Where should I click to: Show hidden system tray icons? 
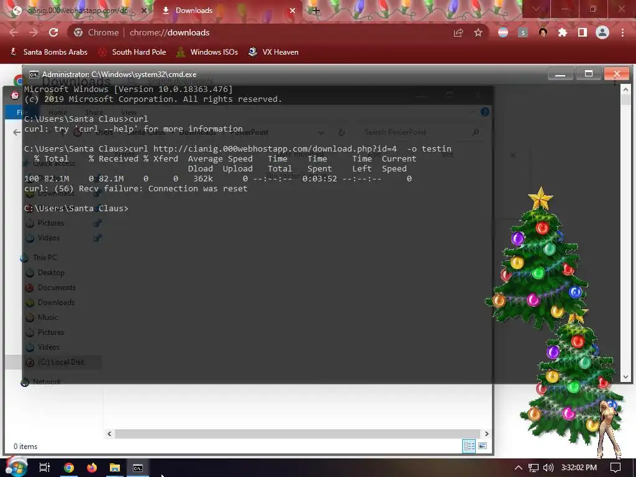(519, 468)
